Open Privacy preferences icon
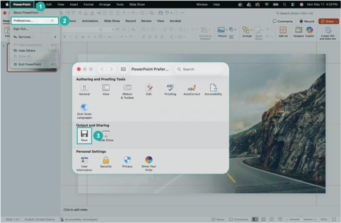 (x=127, y=162)
